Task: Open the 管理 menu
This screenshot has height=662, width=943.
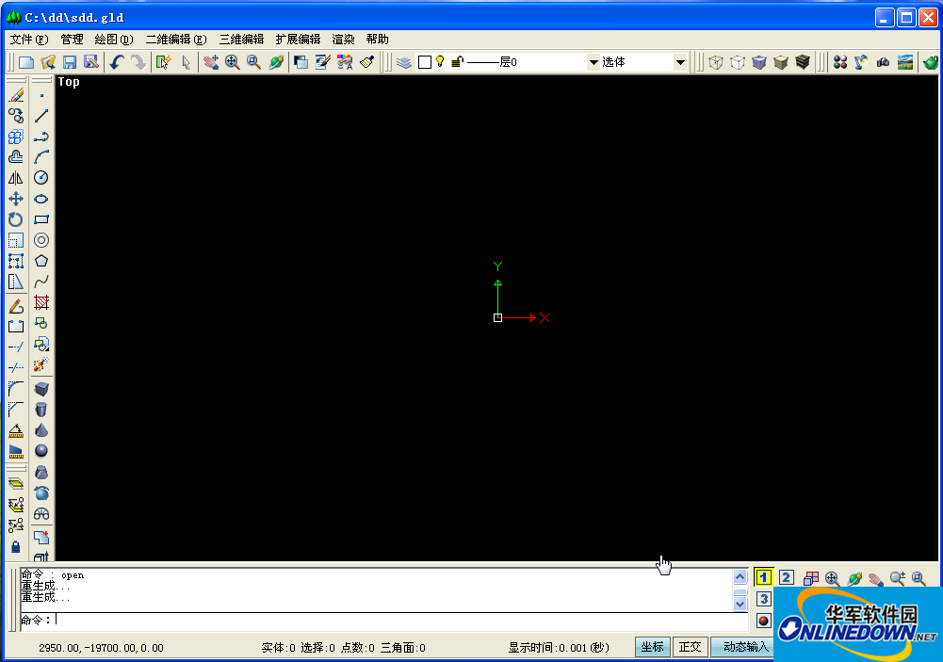Action: click(73, 40)
